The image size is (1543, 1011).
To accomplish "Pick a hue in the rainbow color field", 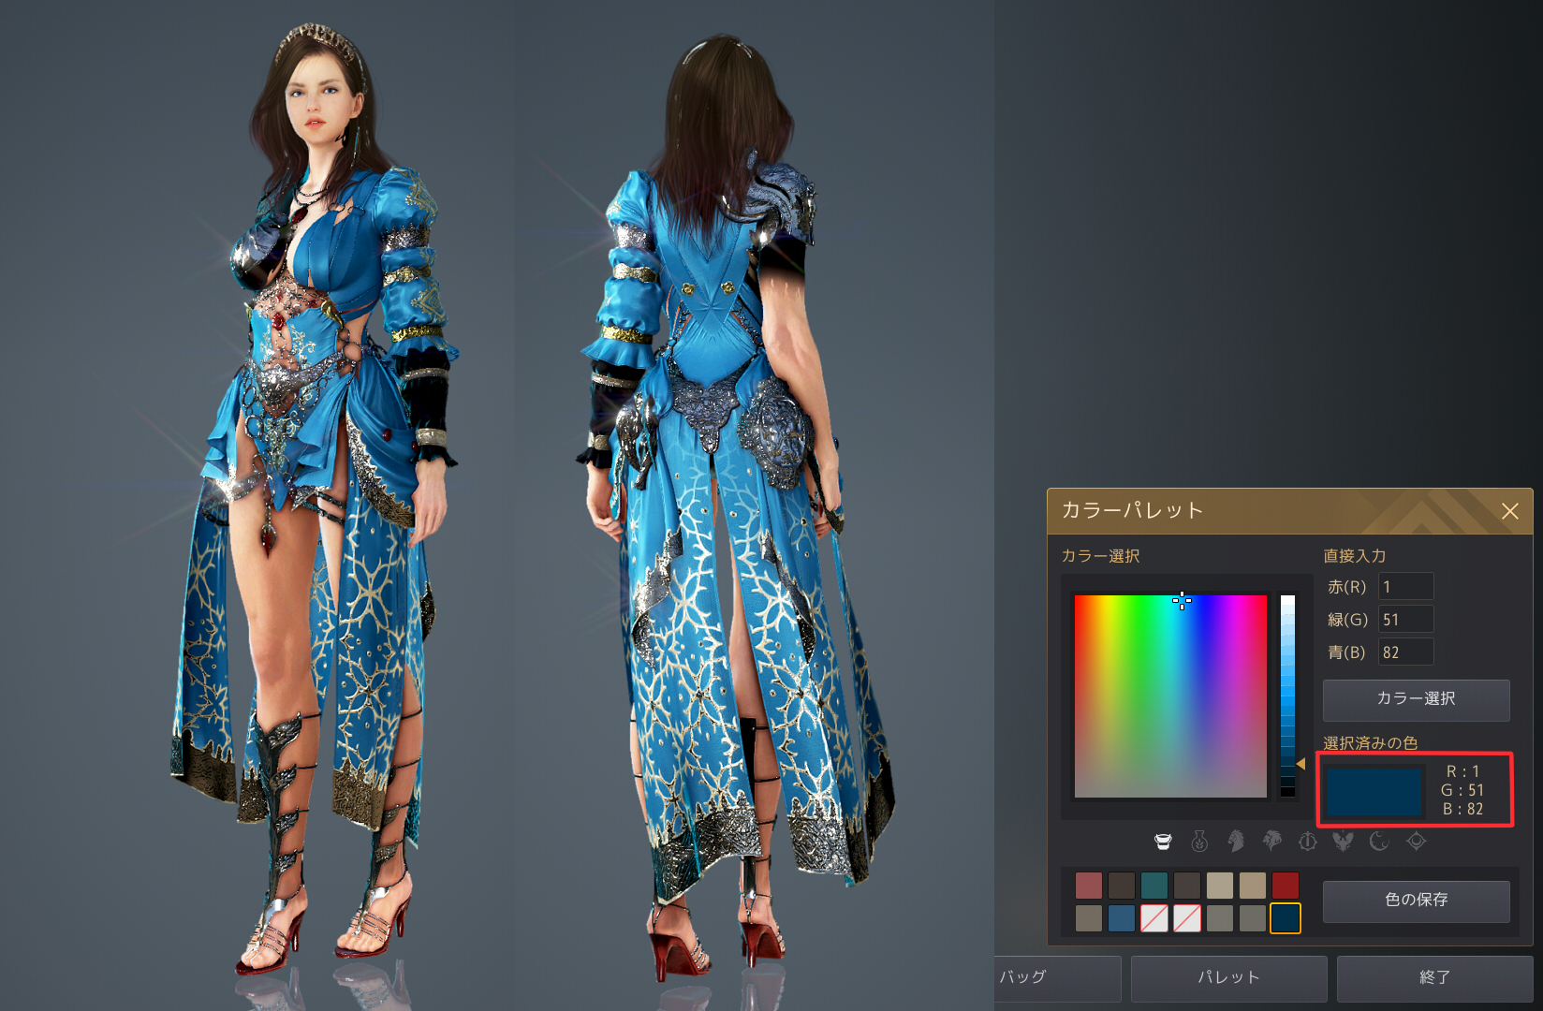I will click(x=1170, y=696).
